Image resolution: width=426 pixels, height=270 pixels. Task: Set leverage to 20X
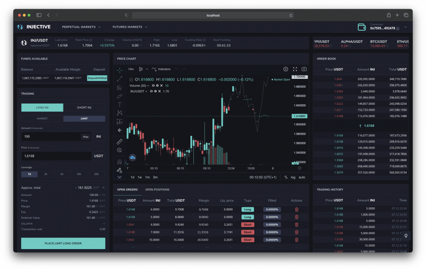tap(96, 174)
